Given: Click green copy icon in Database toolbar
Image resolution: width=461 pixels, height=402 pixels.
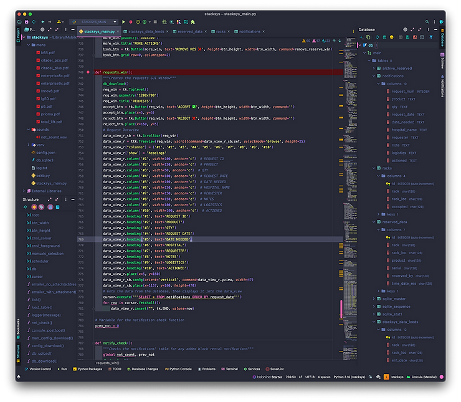Looking at the screenshot, I should click(x=368, y=37).
